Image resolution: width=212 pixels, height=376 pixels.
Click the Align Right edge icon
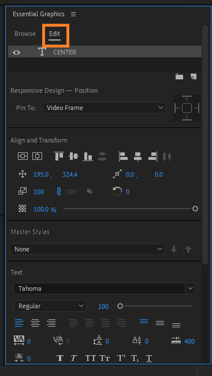coord(153,156)
